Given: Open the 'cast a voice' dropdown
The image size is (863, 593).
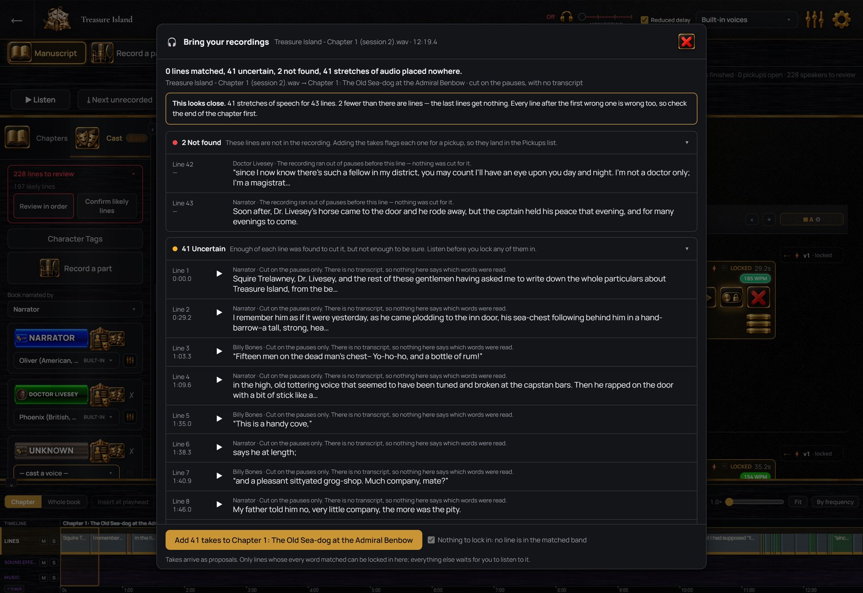Looking at the screenshot, I should (65, 473).
